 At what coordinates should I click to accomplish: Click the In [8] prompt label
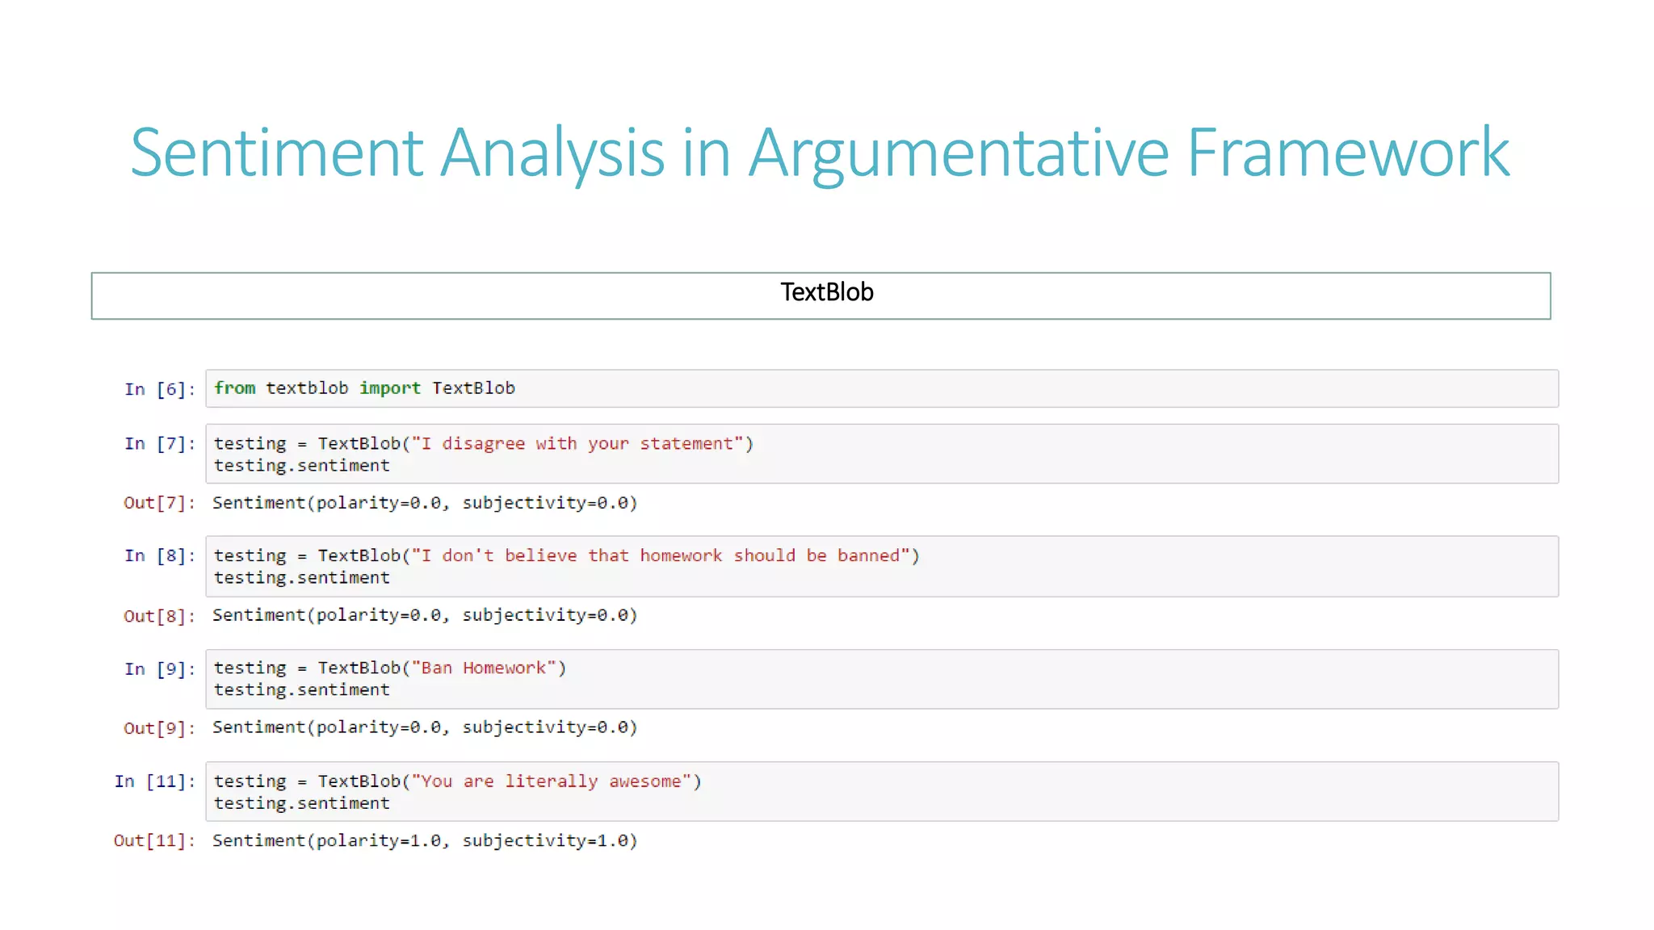159,555
